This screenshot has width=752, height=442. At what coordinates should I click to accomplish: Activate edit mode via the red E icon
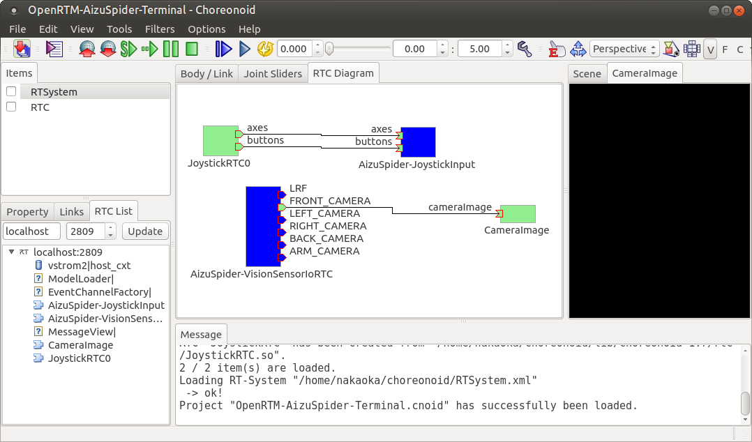click(x=556, y=49)
